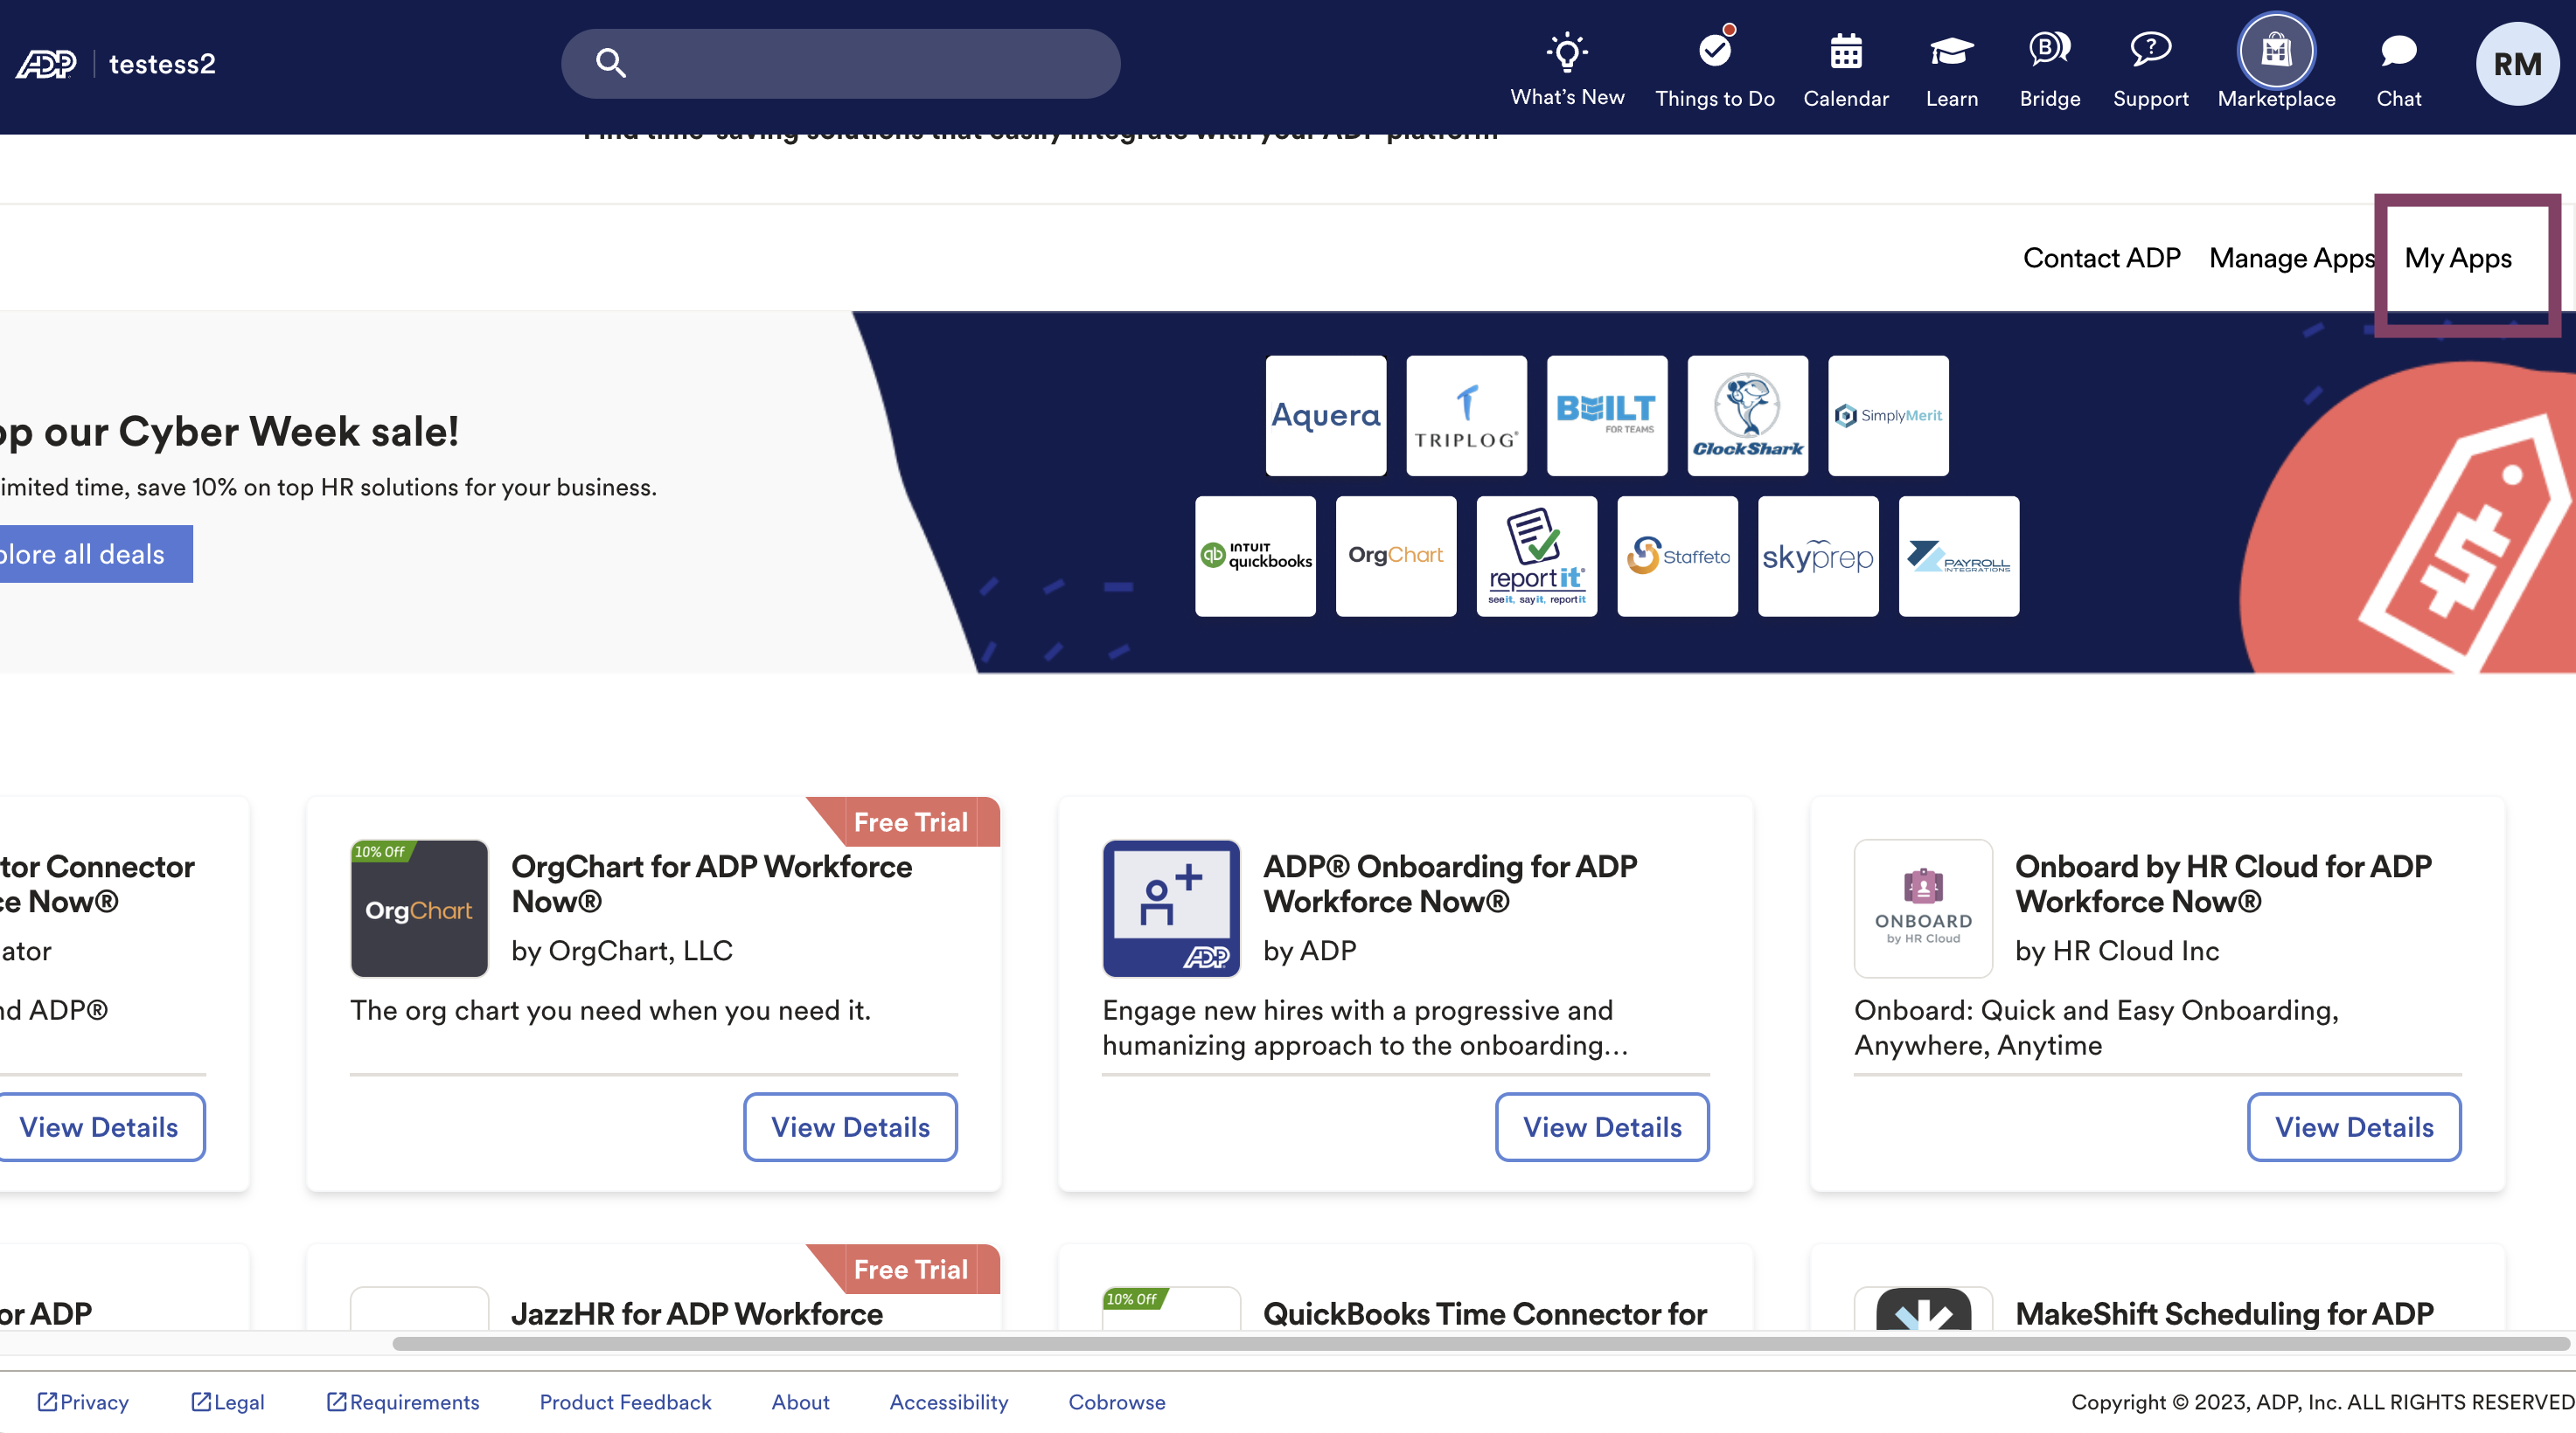2576x1433 pixels.
Task: Select the ClockShark app tile
Action: [x=1747, y=416]
